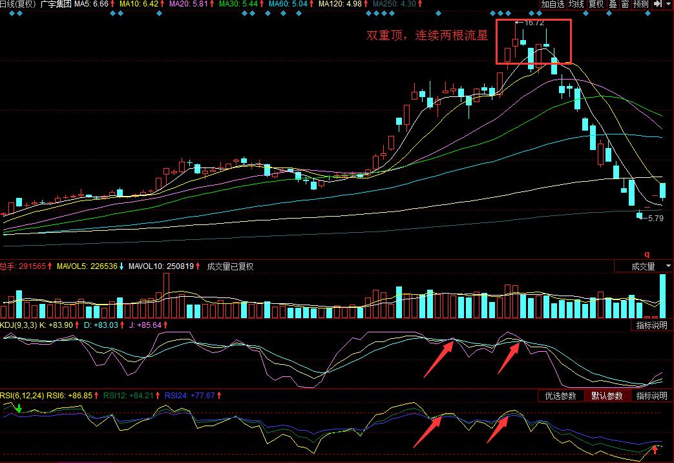Expand the top-right toolbar dropdown arrow
674x463 pixels.
click(x=668, y=5)
